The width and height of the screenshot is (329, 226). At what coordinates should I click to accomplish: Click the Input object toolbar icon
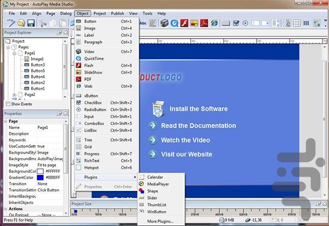point(256,23)
